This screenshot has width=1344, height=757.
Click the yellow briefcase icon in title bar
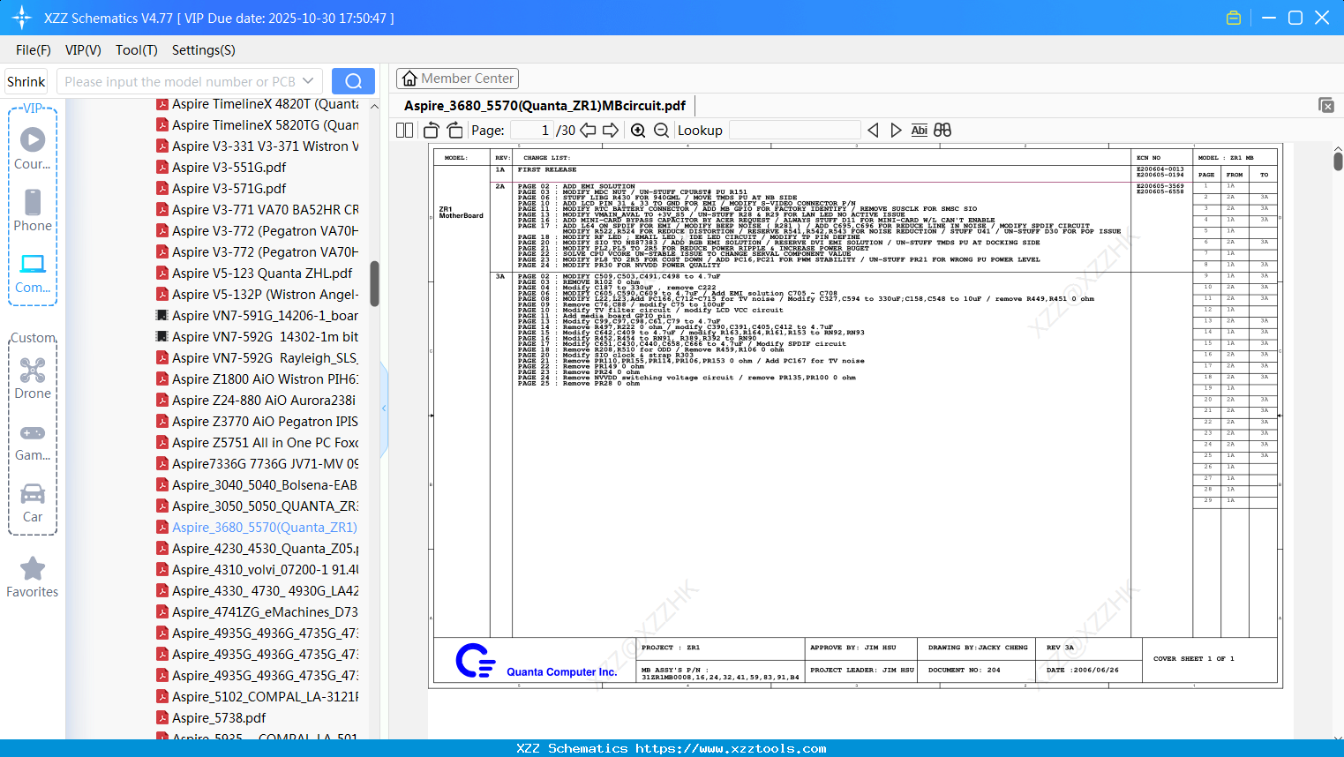[1234, 18]
